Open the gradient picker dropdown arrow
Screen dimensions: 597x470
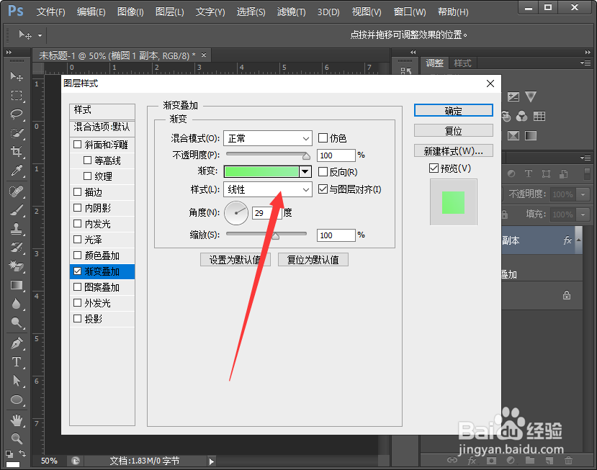pos(305,172)
